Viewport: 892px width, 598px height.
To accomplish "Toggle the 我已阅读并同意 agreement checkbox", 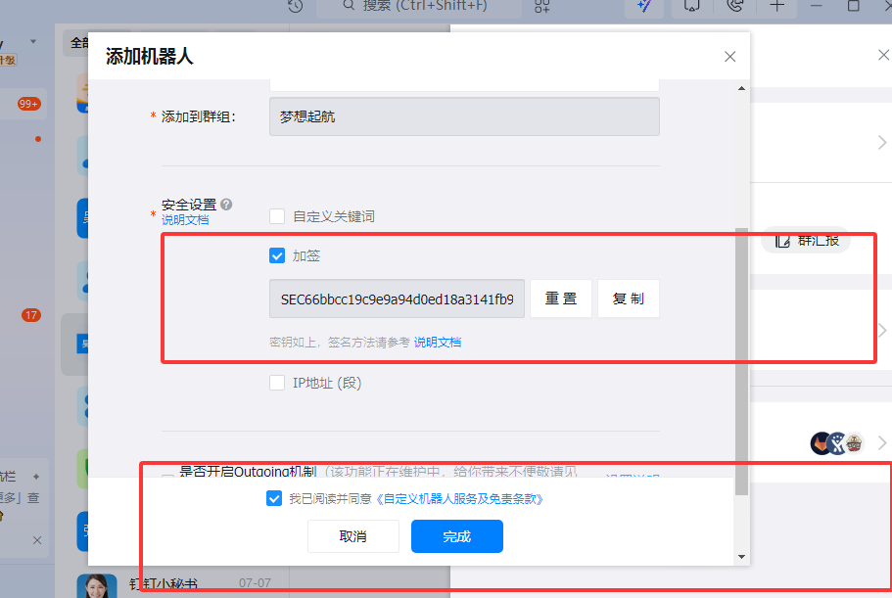I will point(274,498).
